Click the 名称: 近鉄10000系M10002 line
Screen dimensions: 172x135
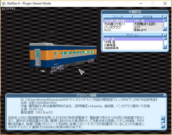point(39,103)
